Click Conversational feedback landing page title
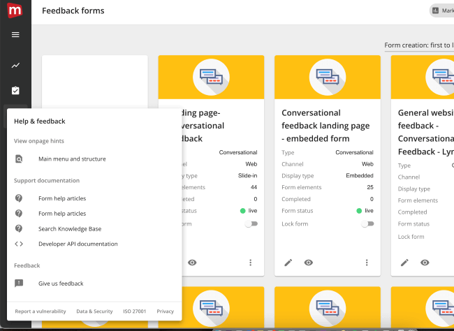Screen dimensions: 454x331 tap(325, 126)
